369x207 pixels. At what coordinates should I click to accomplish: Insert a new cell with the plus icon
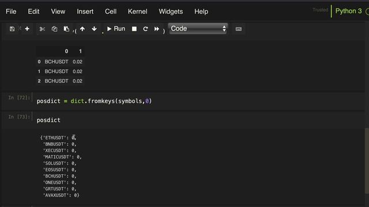(27, 29)
